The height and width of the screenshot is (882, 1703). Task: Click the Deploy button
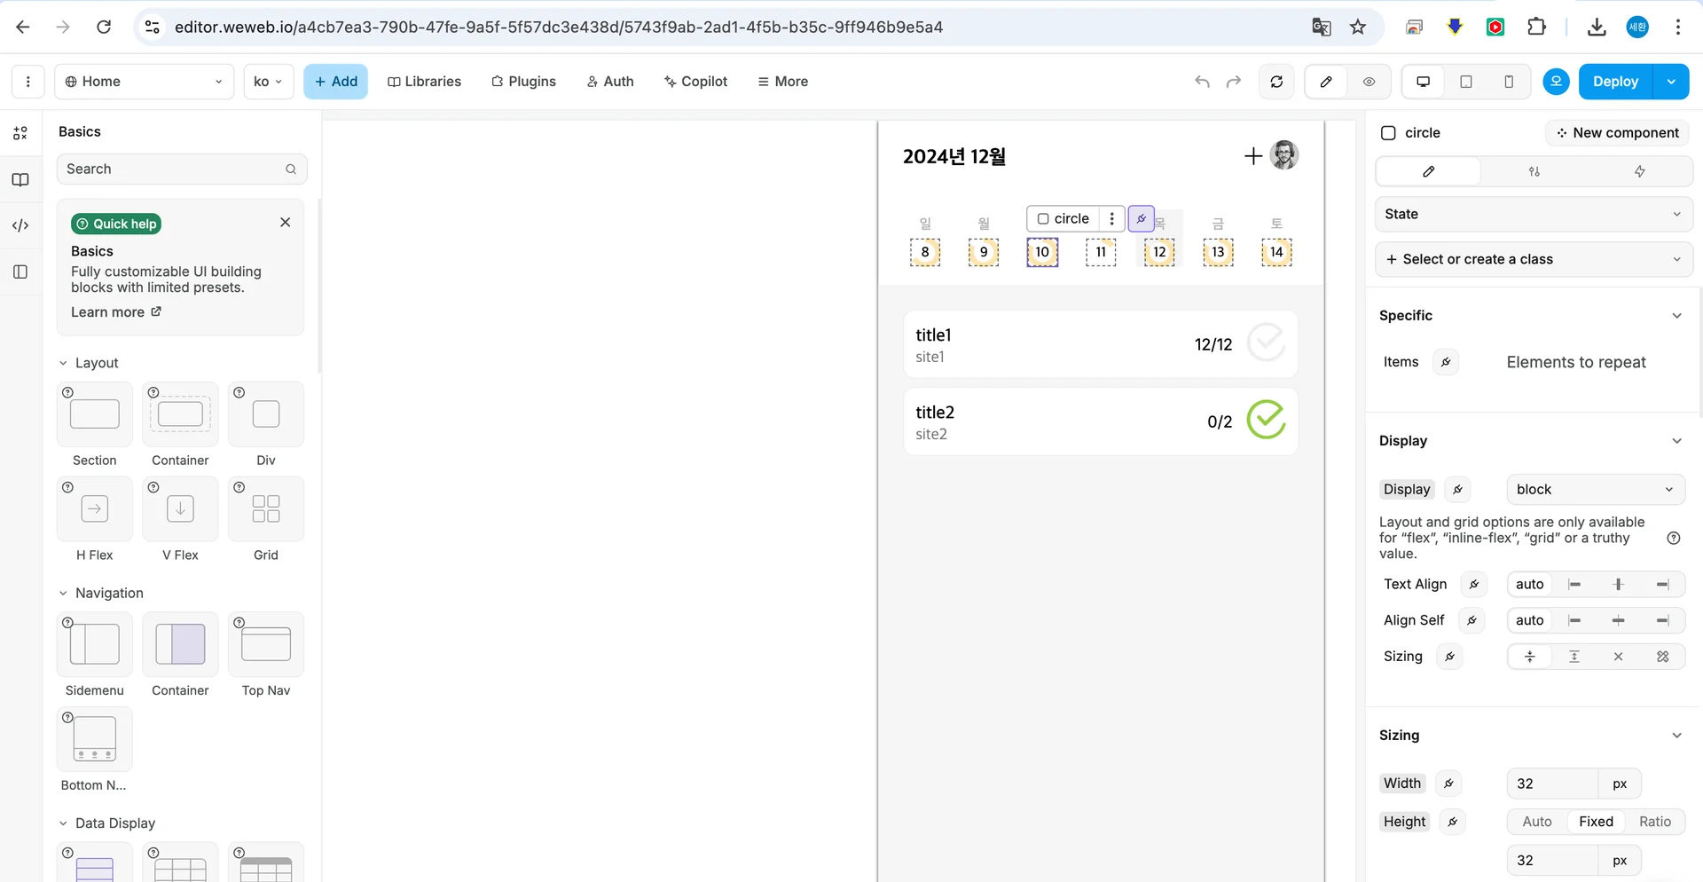click(1614, 82)
